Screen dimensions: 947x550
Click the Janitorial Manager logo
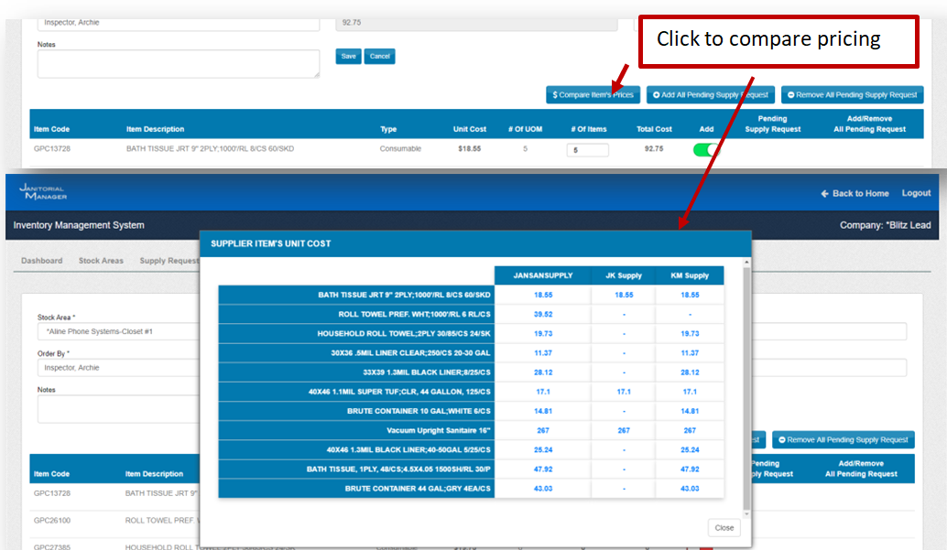(x=43, y=192)
